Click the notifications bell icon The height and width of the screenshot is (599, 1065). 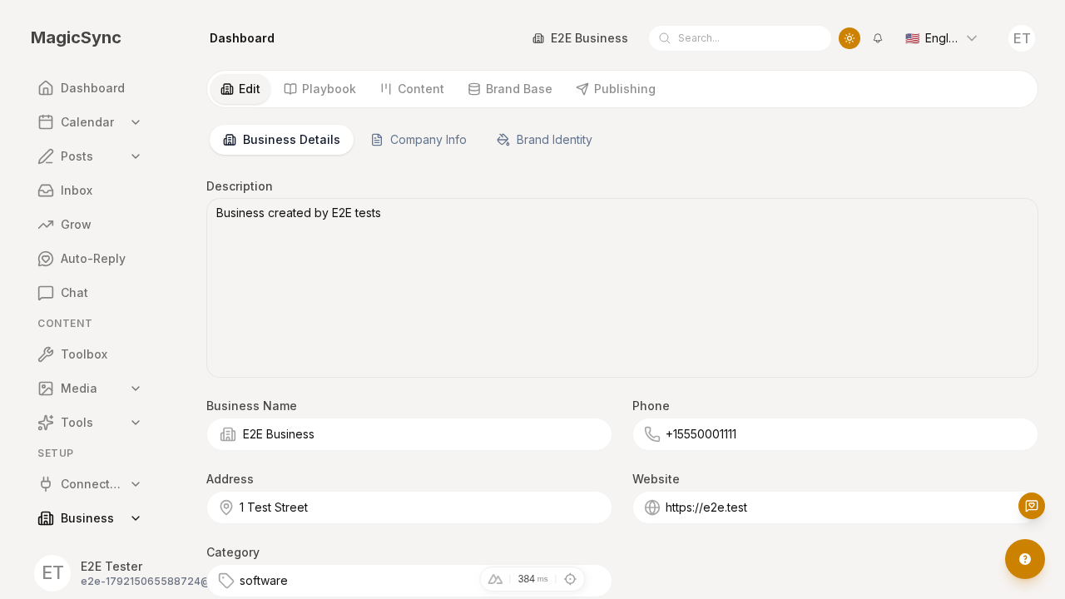tap(878, 38)
